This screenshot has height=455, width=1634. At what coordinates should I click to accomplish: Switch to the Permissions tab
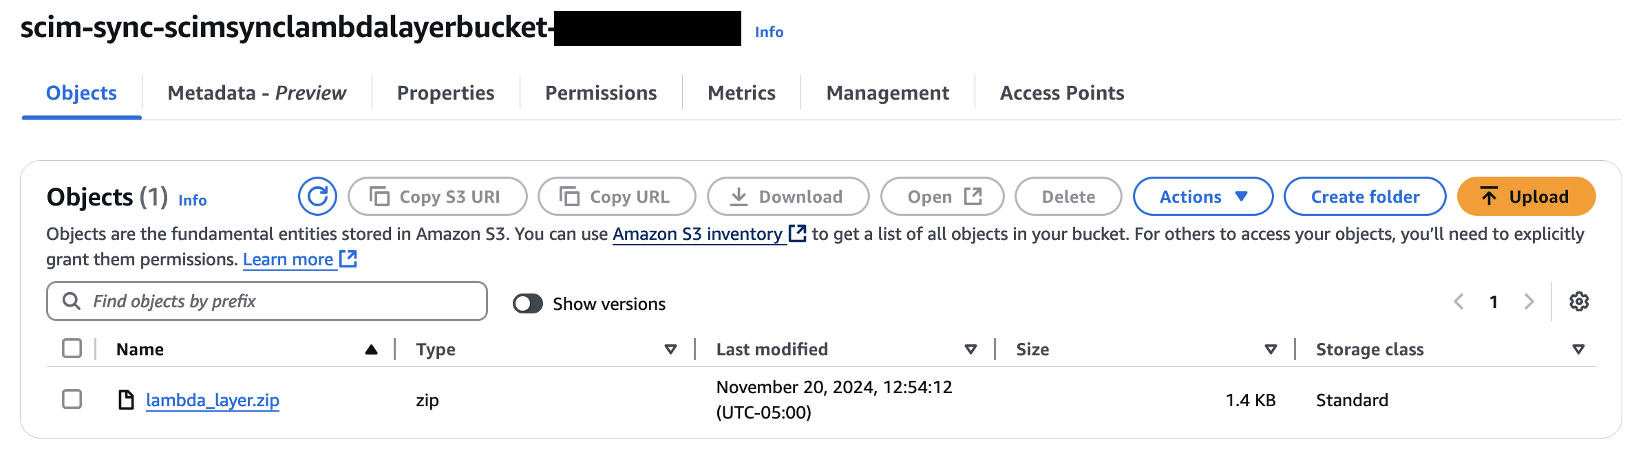tap(600, 93)
